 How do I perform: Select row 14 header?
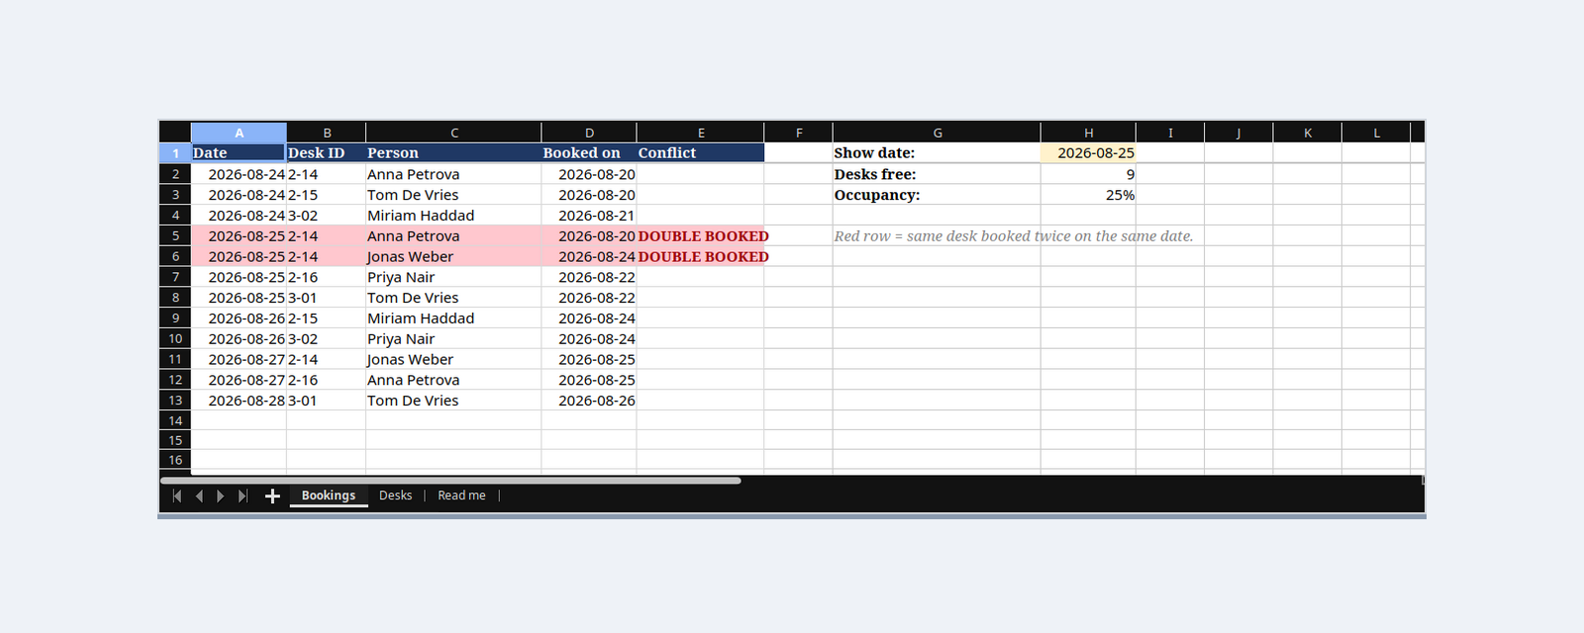pos(175,420)
